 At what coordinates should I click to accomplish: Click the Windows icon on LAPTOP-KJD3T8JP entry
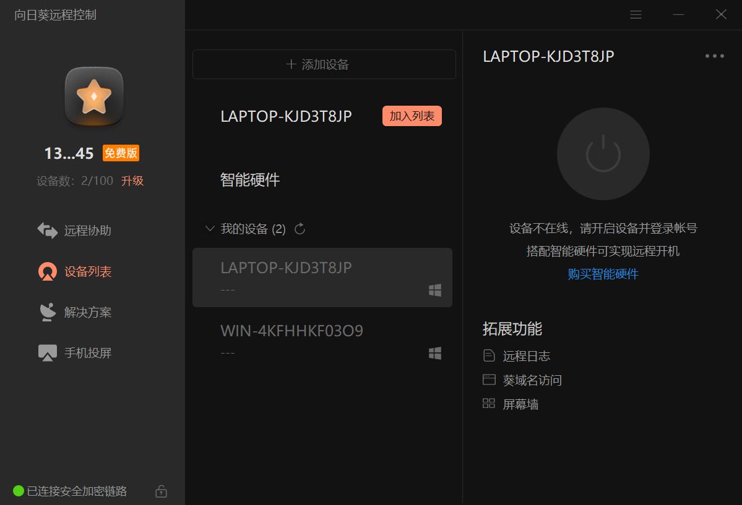coord(435,289)
